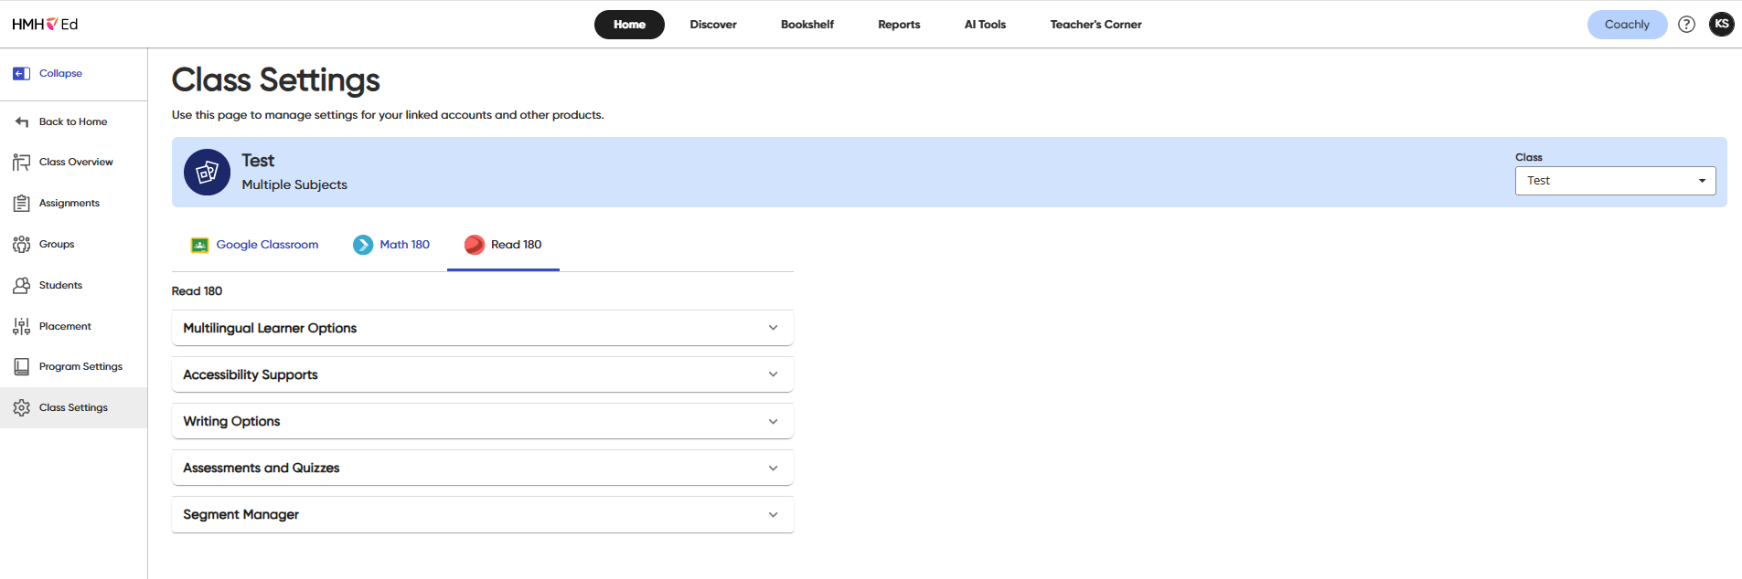The image size is (1742, 579).
Task: Open Groups label in sidebar
Action: 57,244
